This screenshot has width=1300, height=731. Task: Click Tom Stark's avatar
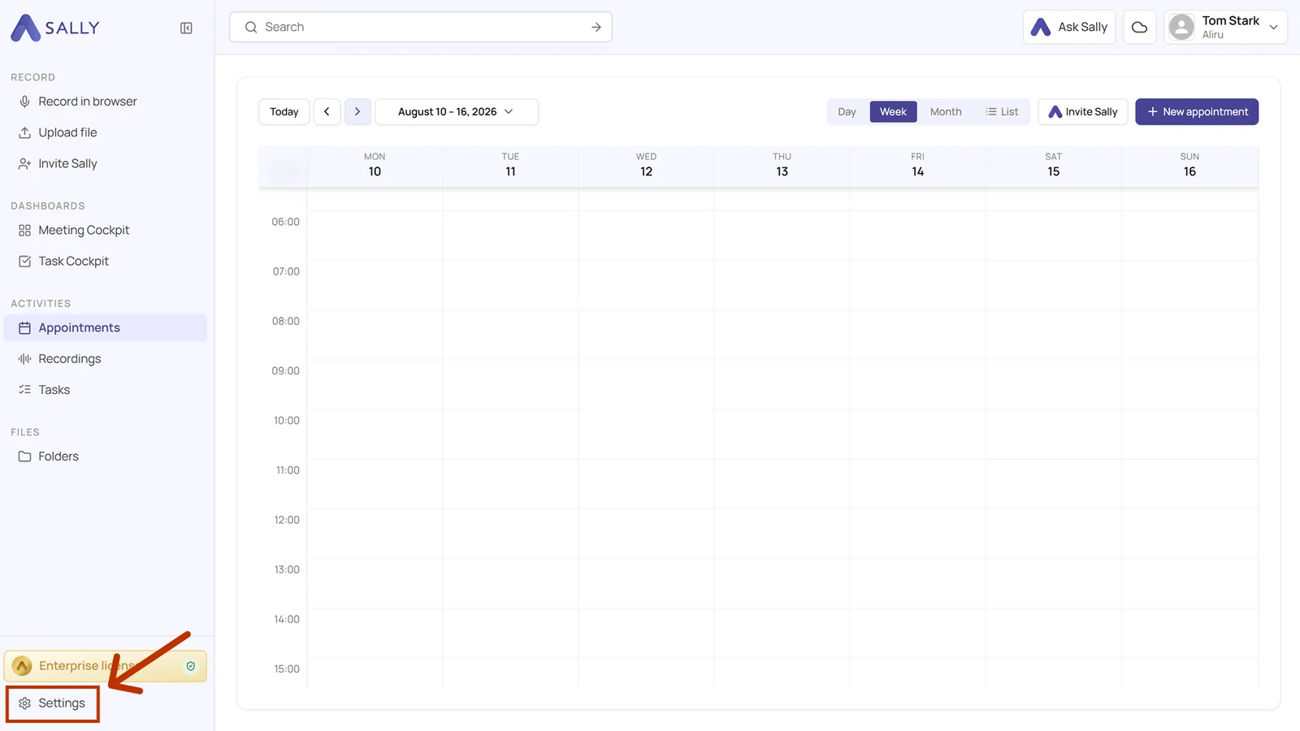point(1181,27)
